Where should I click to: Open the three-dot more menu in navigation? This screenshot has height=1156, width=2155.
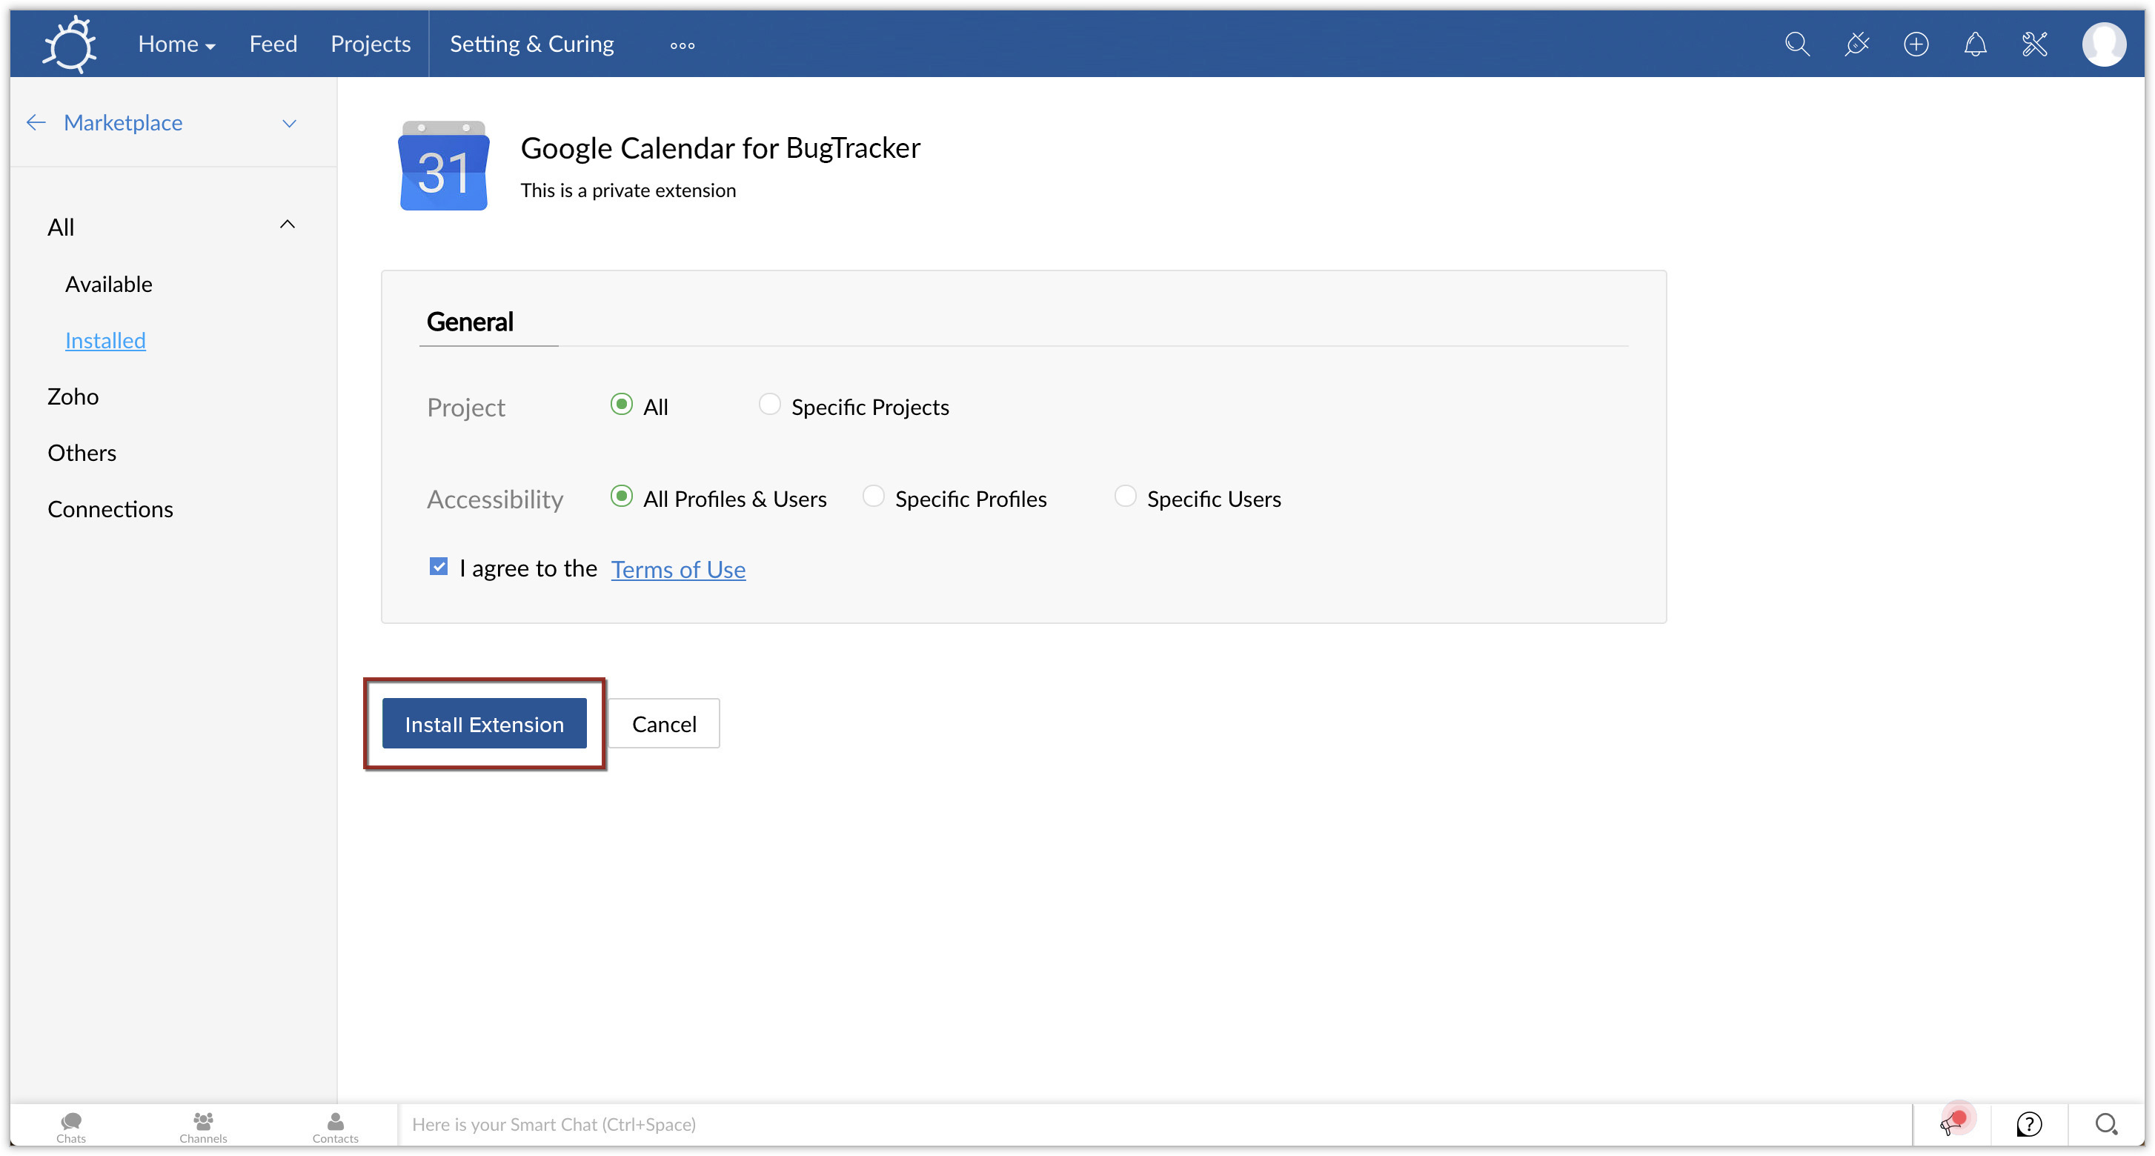682,46
